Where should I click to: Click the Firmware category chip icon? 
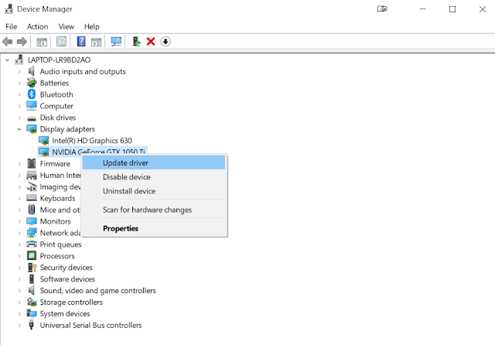click(31, 163)
